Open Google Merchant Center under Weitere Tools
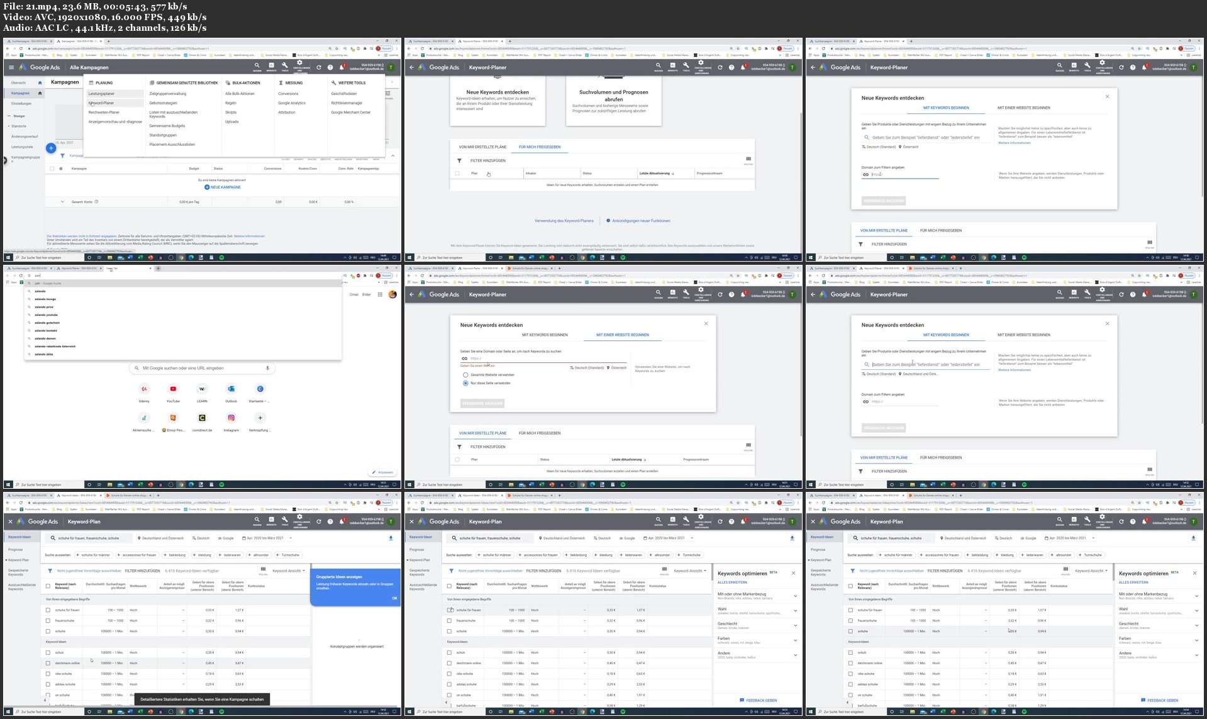 [350, 113]
